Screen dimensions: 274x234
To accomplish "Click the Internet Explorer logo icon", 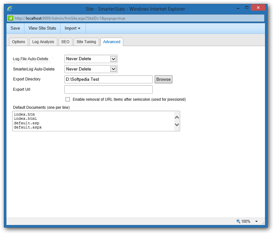I will 10,9.
